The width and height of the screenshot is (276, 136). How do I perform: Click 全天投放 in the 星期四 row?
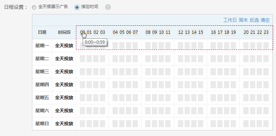point(64,85)
